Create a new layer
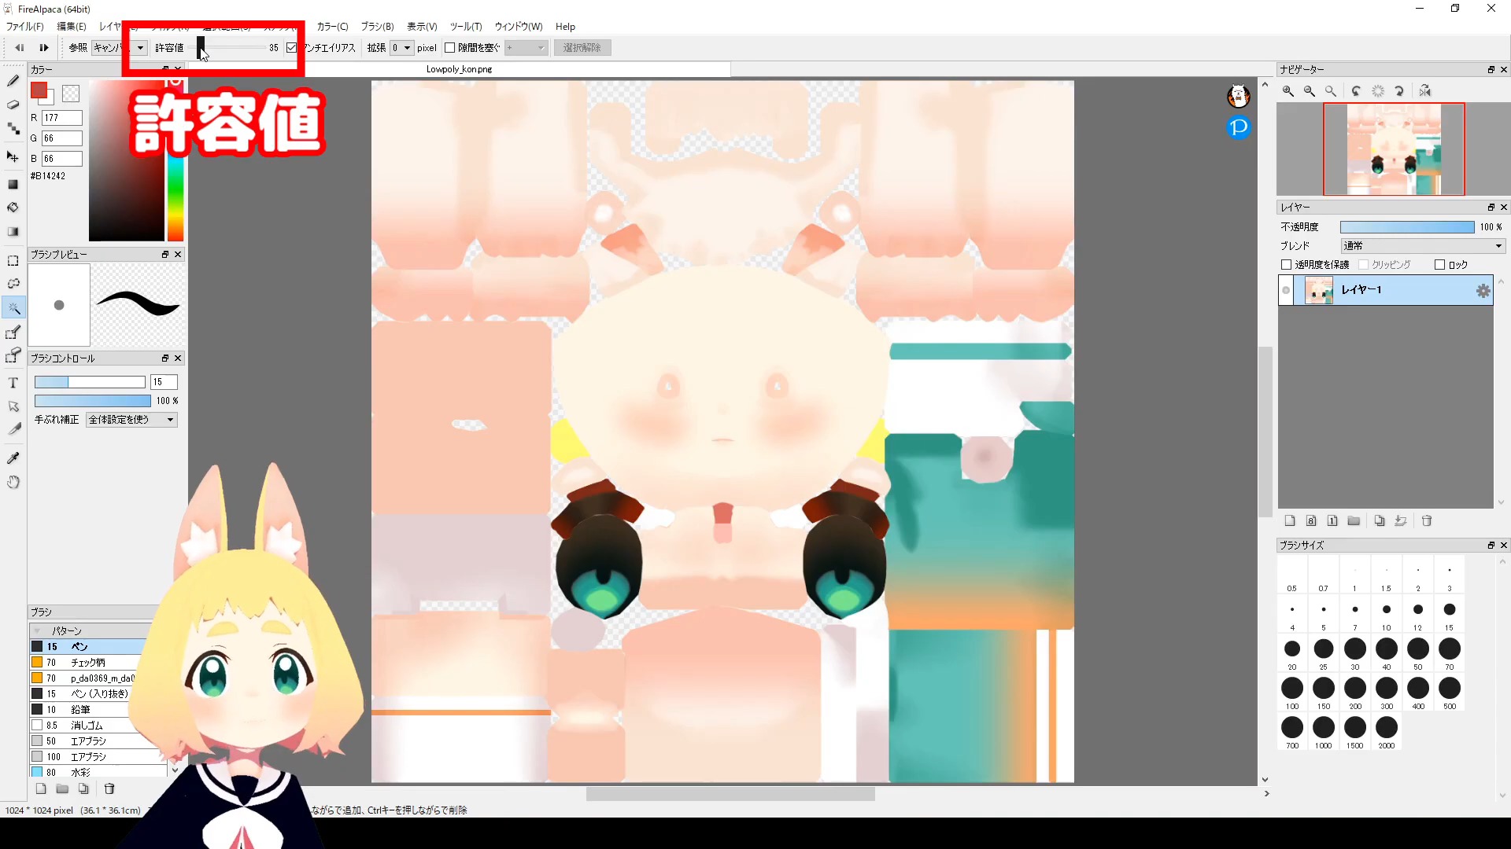This screenshot has height=849, width=1511. pyautogui.click(x=1290, y=520)
